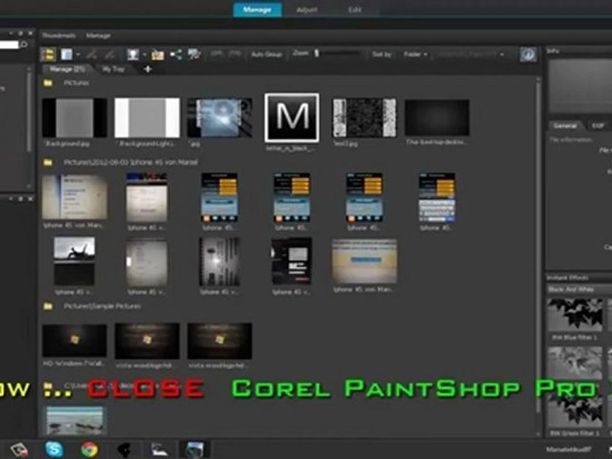Click the search field in the left panel
The height and width of the screenshot is (459, 612).
pyautogui.click(x=10, y=45)
